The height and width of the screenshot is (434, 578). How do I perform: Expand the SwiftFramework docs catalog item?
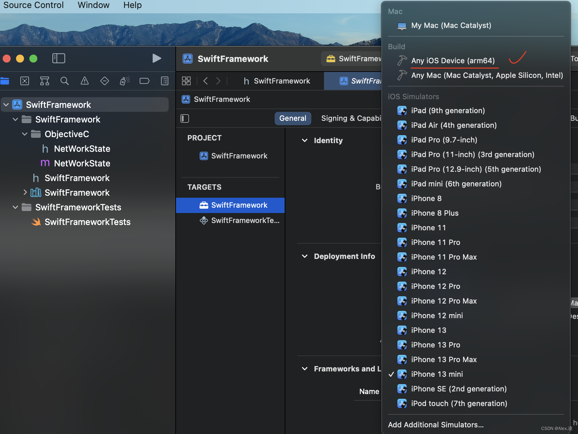(x=25, y=192)
